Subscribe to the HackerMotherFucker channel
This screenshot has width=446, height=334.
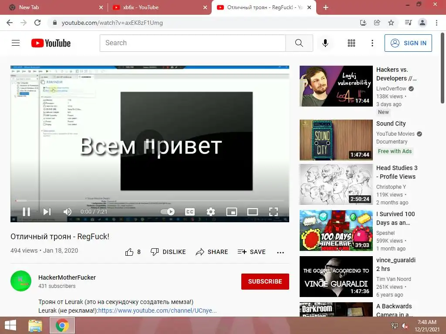[x=265, y=281]
